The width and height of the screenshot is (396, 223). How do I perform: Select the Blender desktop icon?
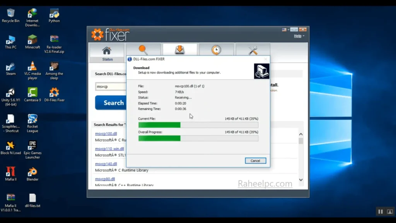pos(32,174)
